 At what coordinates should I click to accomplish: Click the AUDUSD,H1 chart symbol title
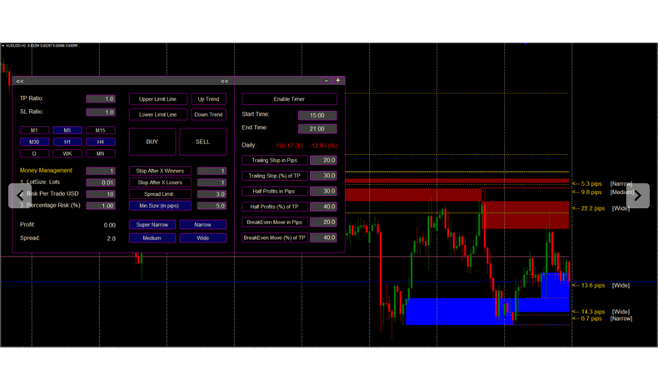tap(14, 45)
